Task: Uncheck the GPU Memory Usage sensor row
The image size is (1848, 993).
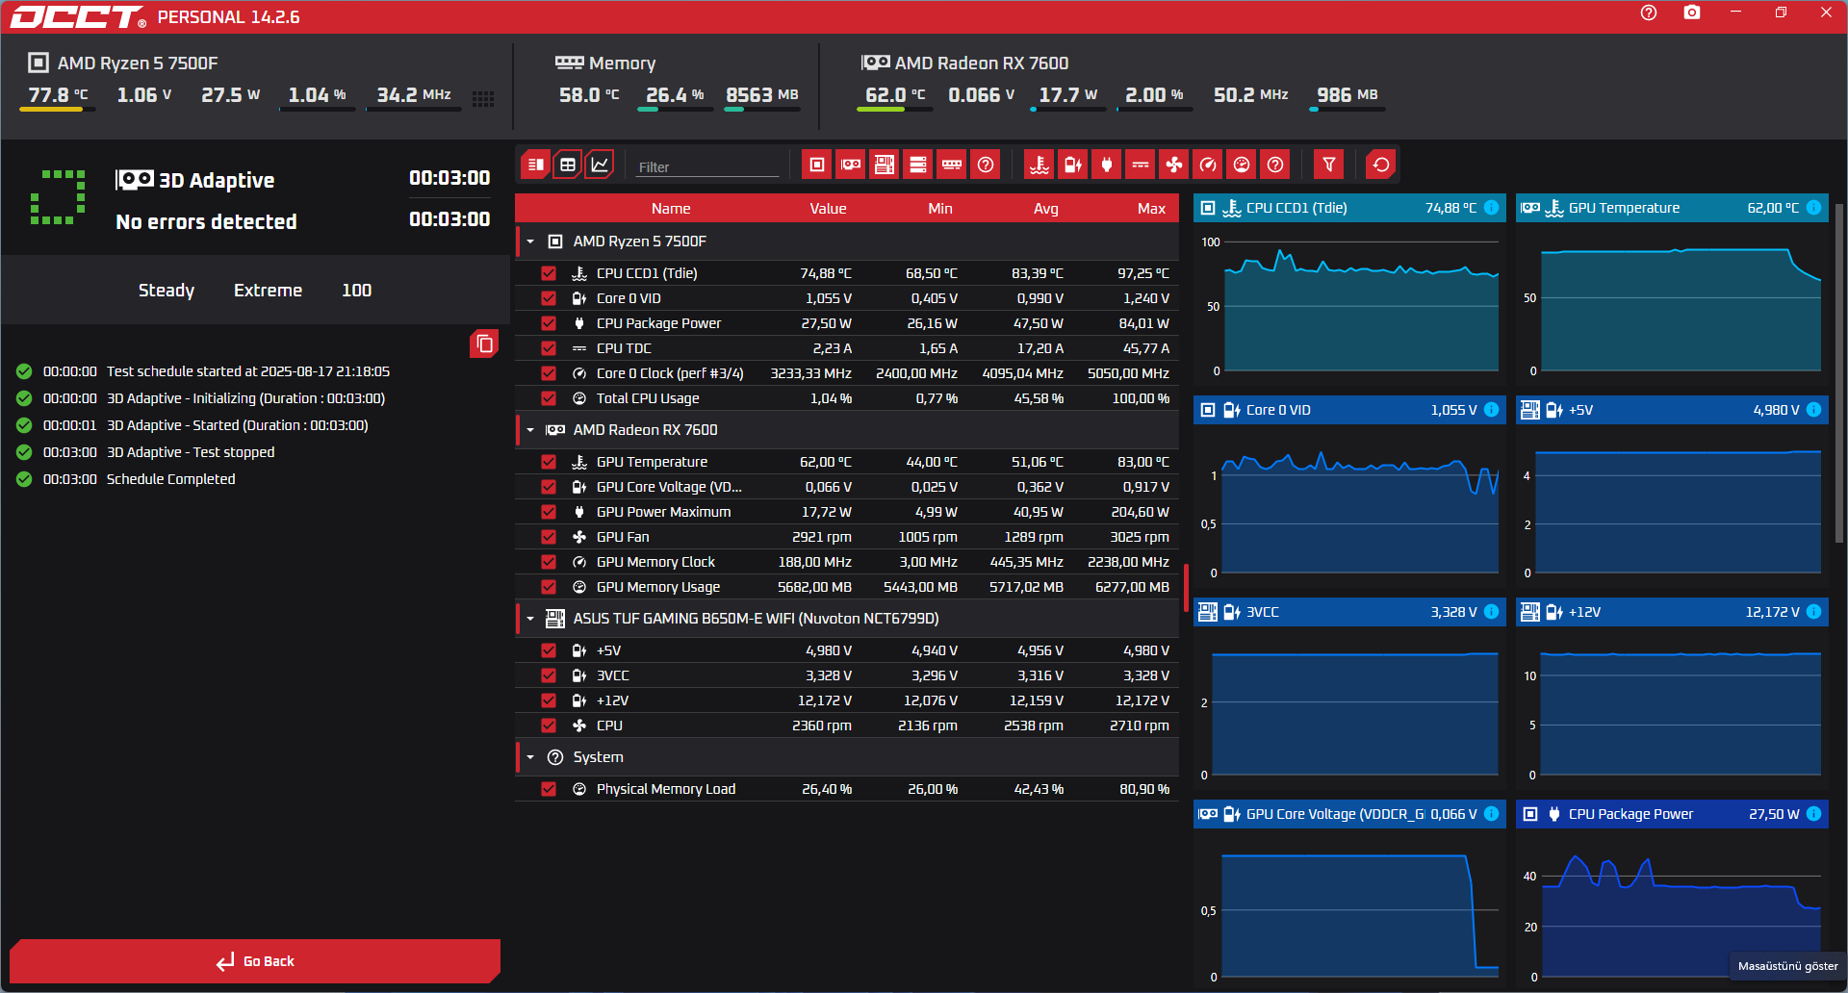Action: coord(549,587)
